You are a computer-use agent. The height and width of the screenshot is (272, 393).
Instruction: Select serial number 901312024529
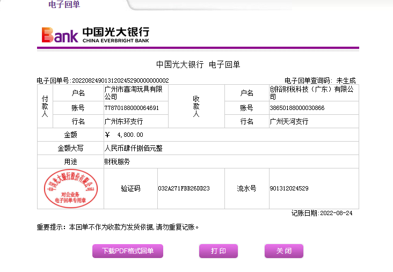point(289,188)
